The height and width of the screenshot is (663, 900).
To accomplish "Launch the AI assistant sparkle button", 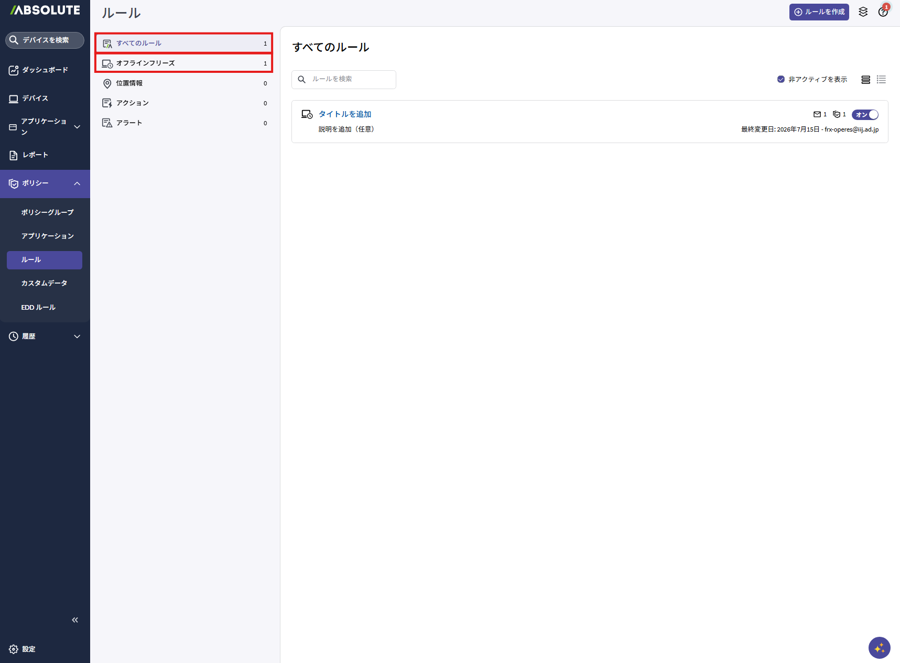I will pos(880,648).
